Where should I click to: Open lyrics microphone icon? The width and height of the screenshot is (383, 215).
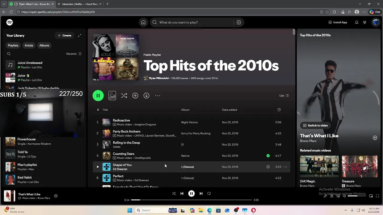[x=325, y=196]
